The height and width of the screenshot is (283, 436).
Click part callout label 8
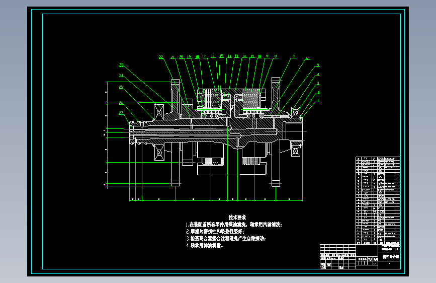(x=276, y=56)
